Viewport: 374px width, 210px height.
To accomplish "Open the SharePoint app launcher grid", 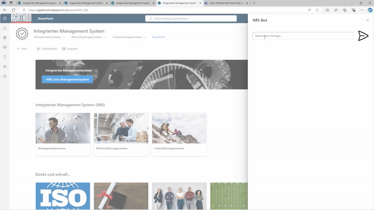I will (5, 19).
